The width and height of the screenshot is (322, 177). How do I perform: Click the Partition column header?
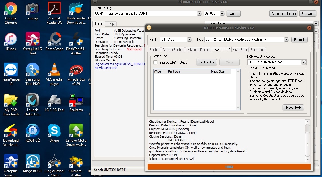[174, 71]
